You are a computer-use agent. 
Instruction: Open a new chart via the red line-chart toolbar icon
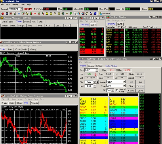click(x=11, y=14)
